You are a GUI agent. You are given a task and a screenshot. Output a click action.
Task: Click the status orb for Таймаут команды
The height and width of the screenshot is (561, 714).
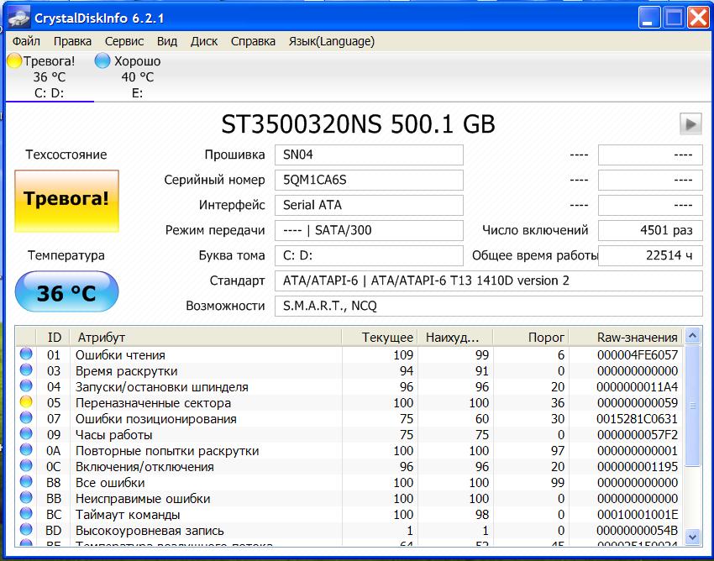click(26, 513)
